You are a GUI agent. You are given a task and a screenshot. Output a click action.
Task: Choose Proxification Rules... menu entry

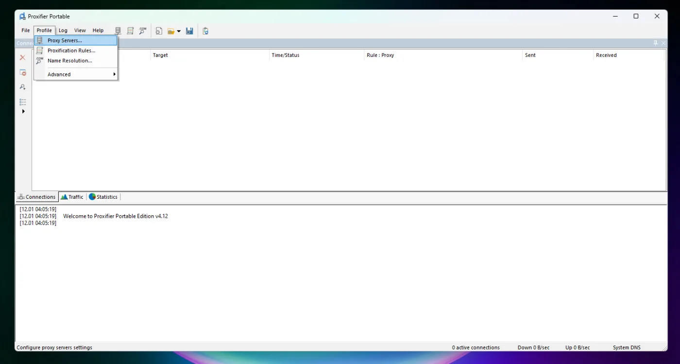point(76,51)
